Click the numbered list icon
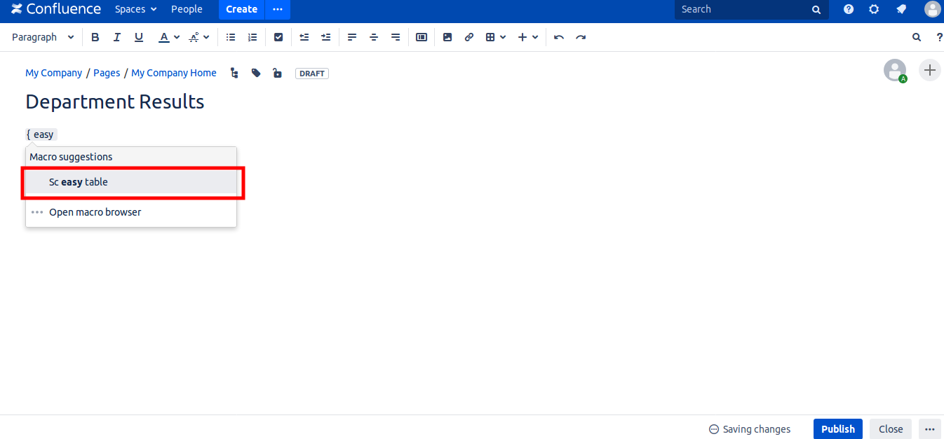 click(252, 37)
